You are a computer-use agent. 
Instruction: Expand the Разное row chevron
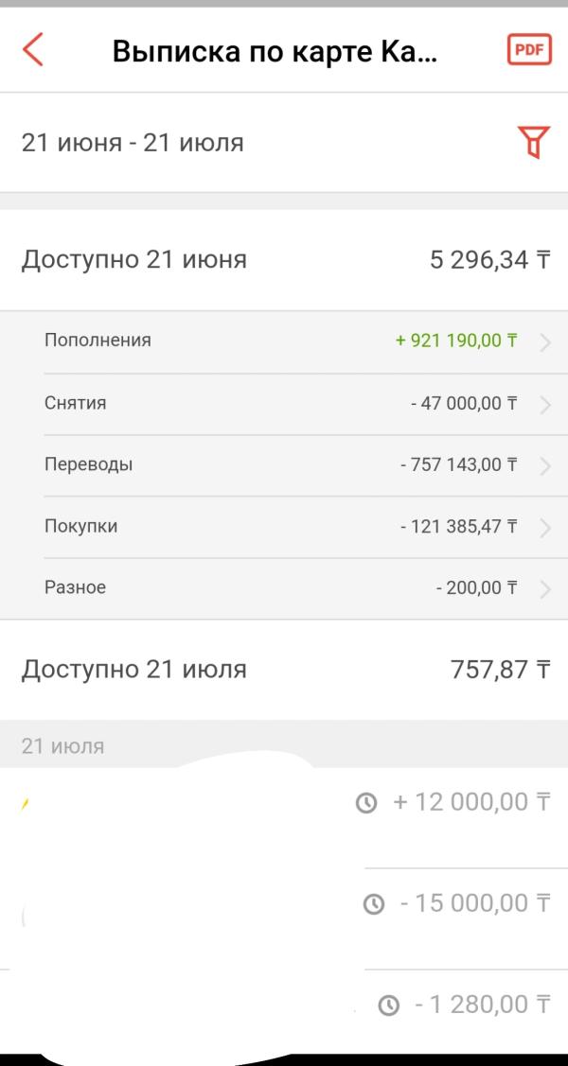[545, 589]
